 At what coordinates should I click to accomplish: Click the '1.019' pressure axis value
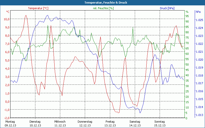[x=199, y=68]
